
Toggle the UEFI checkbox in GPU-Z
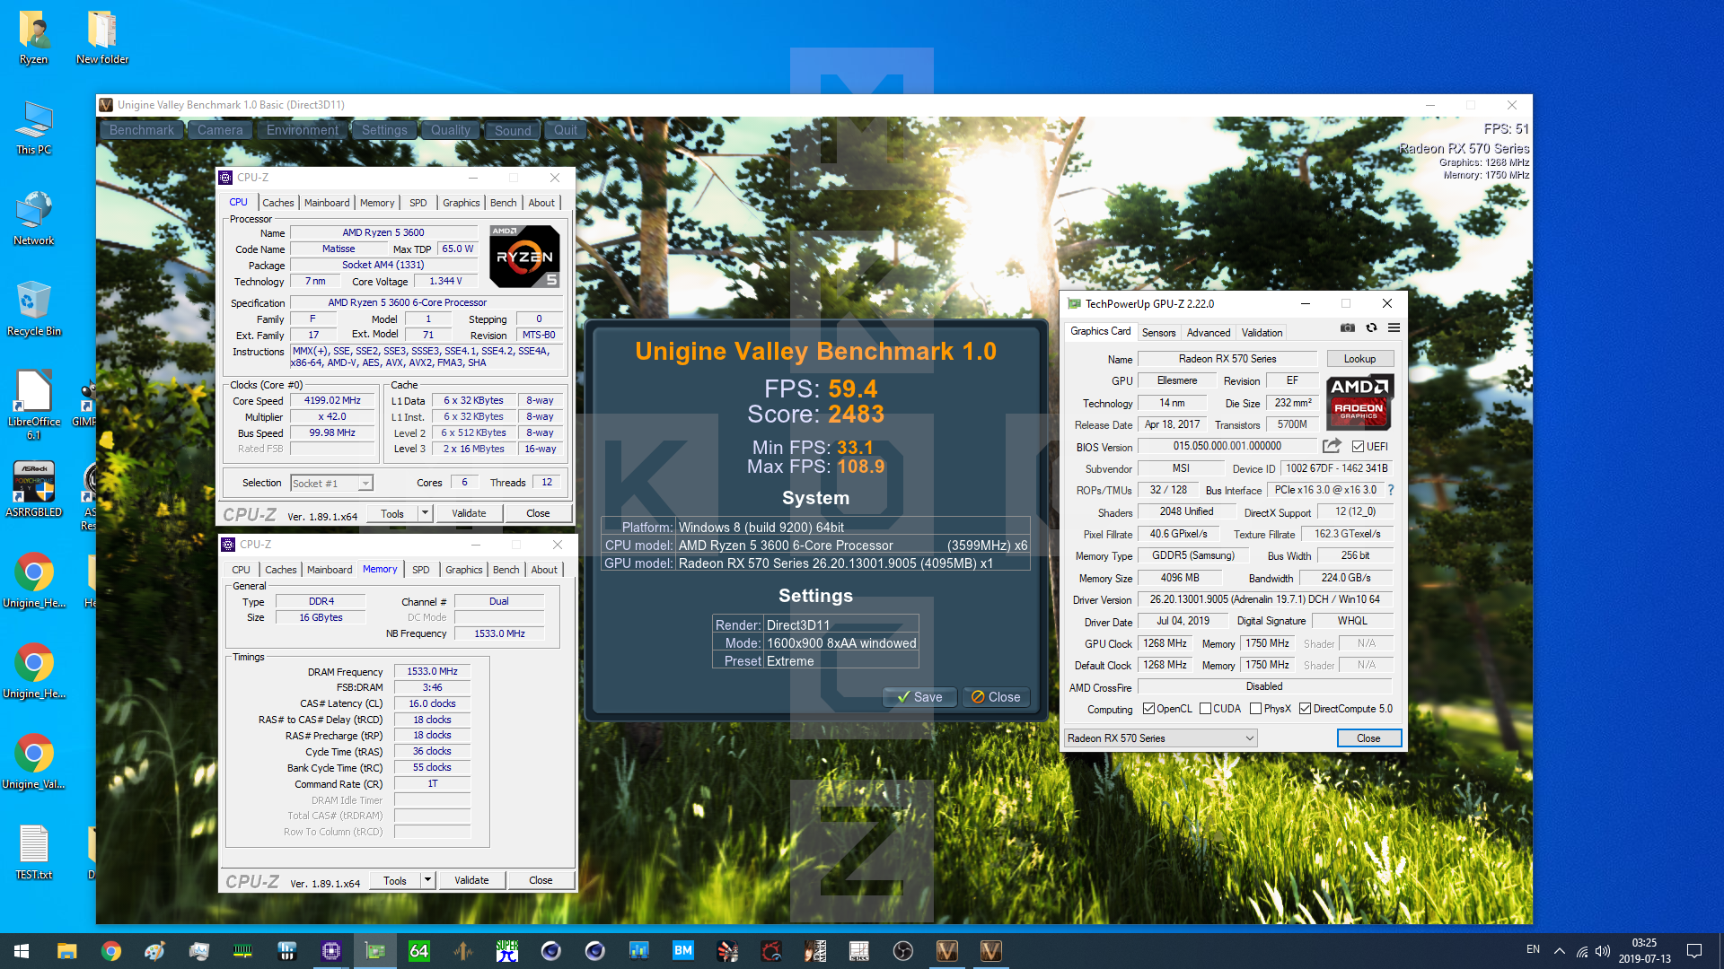[x=1358, y=447]
